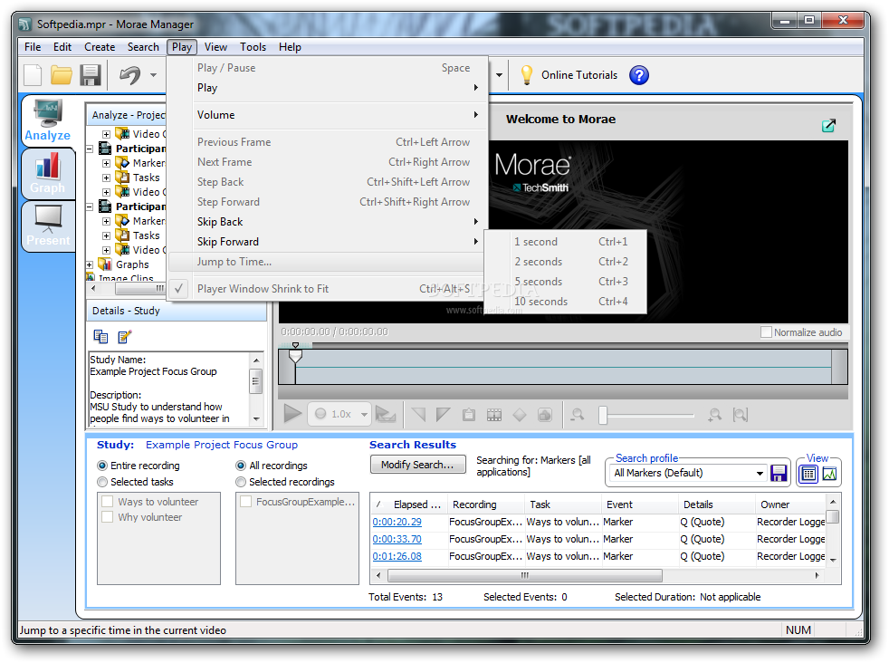The image size is (889, 663).
Task: Open the All Markers (Default) dropdown
Action: [760, 473]
